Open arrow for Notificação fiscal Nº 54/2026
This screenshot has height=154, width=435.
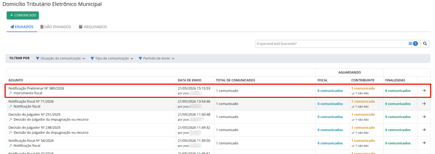click(x=424, y=143)
